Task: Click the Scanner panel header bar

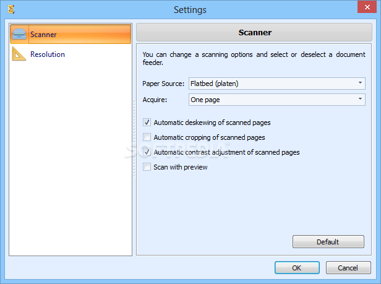Action: pos(254,32)
